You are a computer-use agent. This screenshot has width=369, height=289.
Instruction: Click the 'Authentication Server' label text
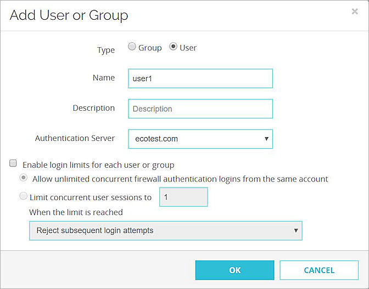pos(75,138)
